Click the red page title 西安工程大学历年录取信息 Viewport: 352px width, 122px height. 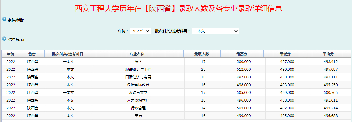tap(178, 8)
